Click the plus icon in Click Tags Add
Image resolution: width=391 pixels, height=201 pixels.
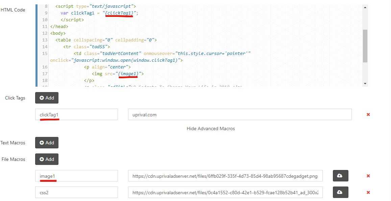click(x=42, y=98)
